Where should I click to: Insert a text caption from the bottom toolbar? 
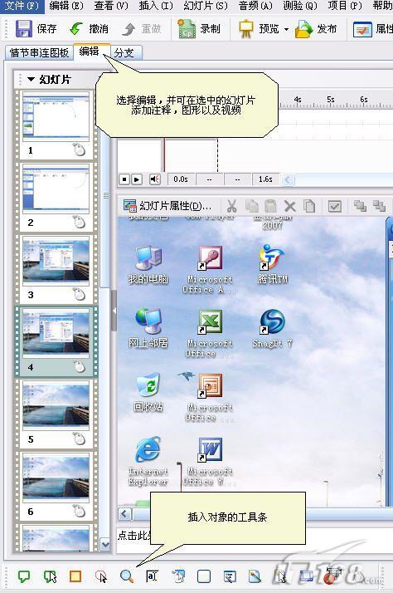(x=24, y=576)
